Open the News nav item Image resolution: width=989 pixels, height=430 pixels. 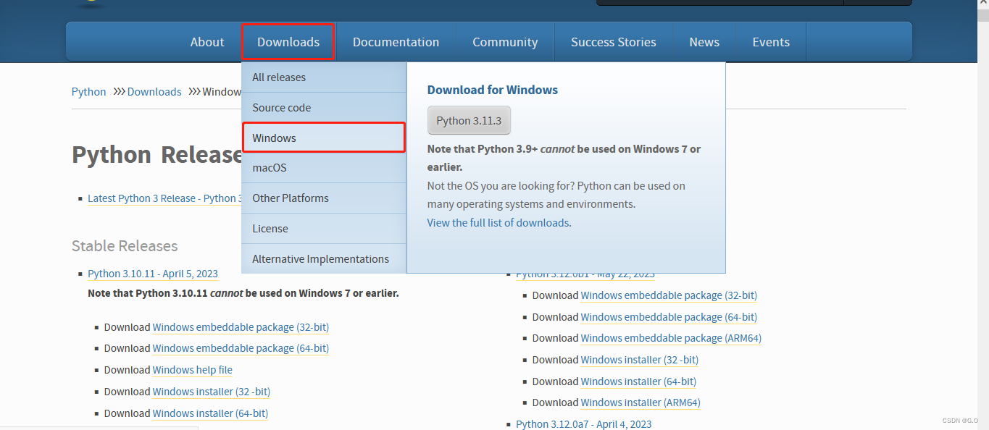point(704,42)
